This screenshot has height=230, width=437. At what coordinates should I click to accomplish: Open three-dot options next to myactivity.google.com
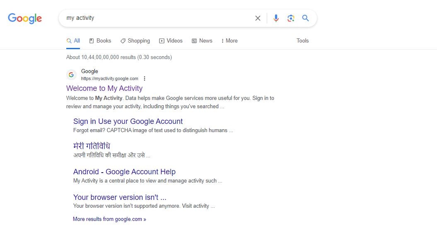(145, 78)
